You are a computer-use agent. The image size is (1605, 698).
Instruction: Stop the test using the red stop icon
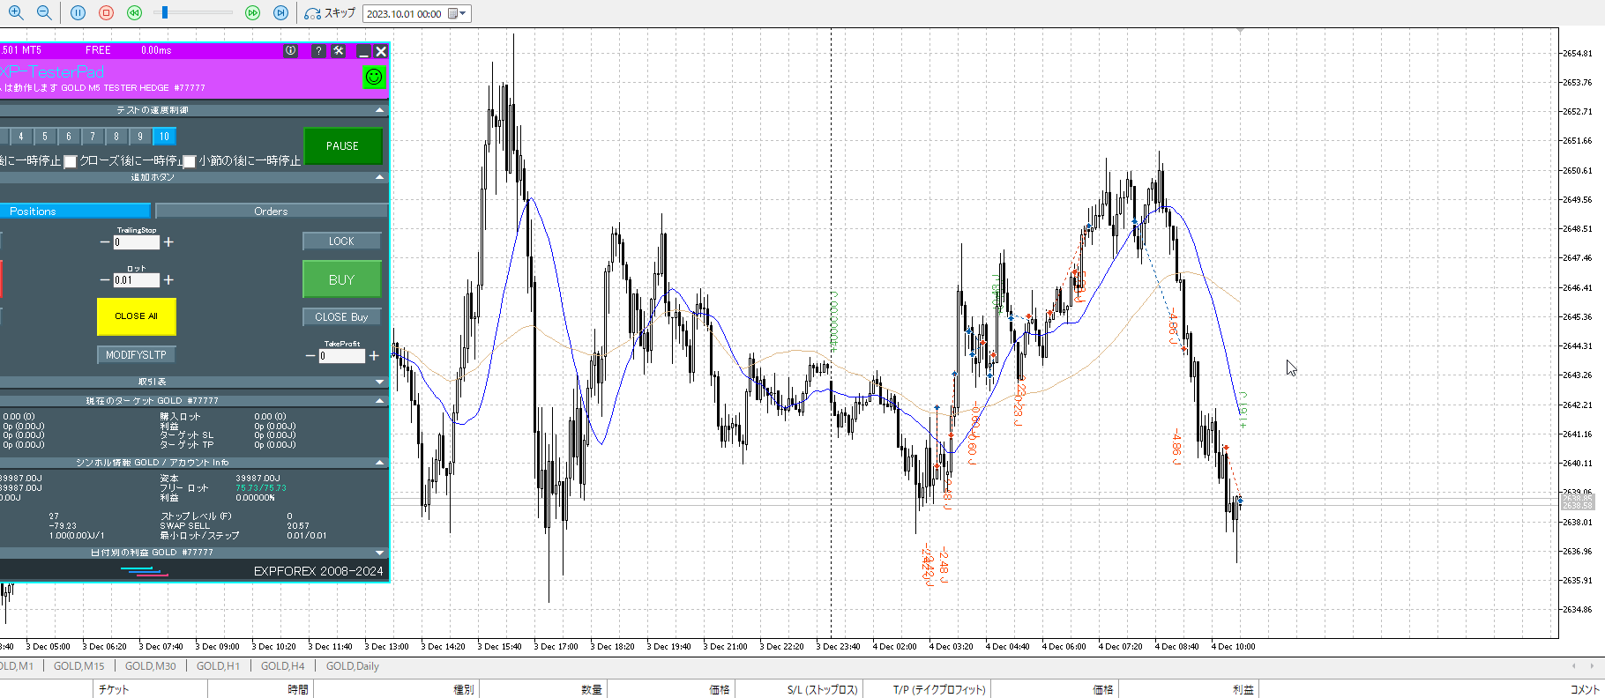point(106,13)
